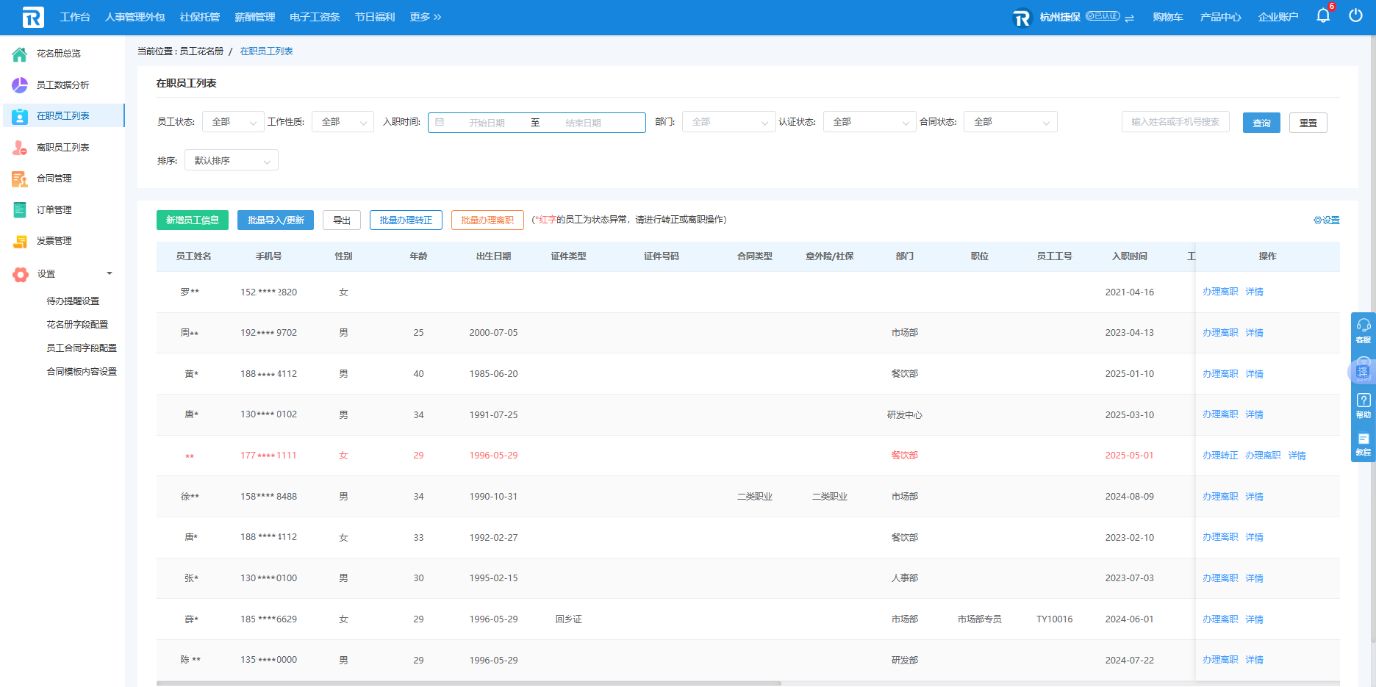Screen dimensions: 1376x687
Task: Open the 排序 默认排序 dropdown
Action: [x=231, y=160]
